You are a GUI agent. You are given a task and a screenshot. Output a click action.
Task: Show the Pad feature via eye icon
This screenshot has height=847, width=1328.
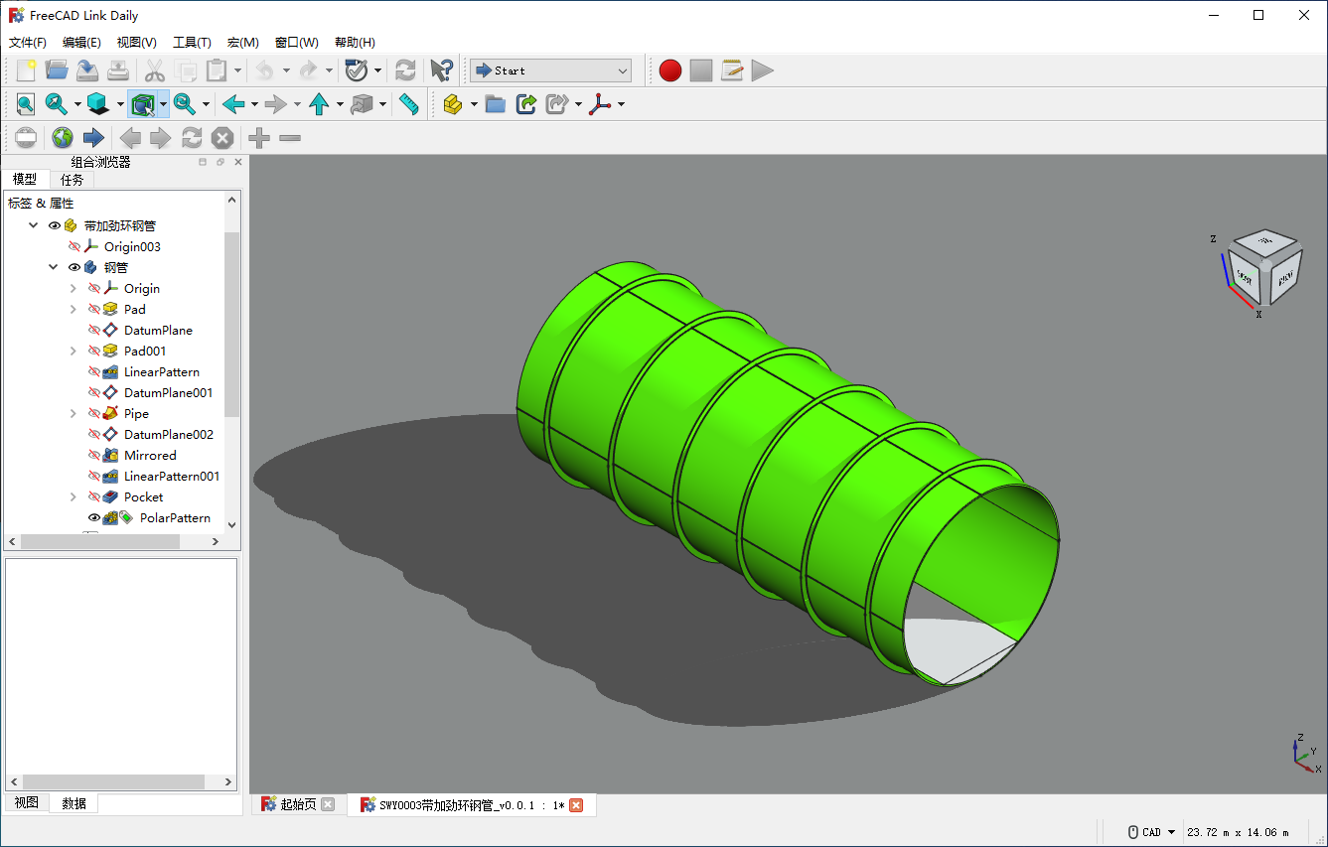click(x=94, y=310)
